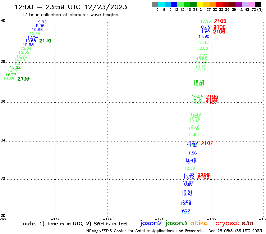Click the wave height value 12.83
The height and width of the screenshot is (234, 266).
[22, 56]
